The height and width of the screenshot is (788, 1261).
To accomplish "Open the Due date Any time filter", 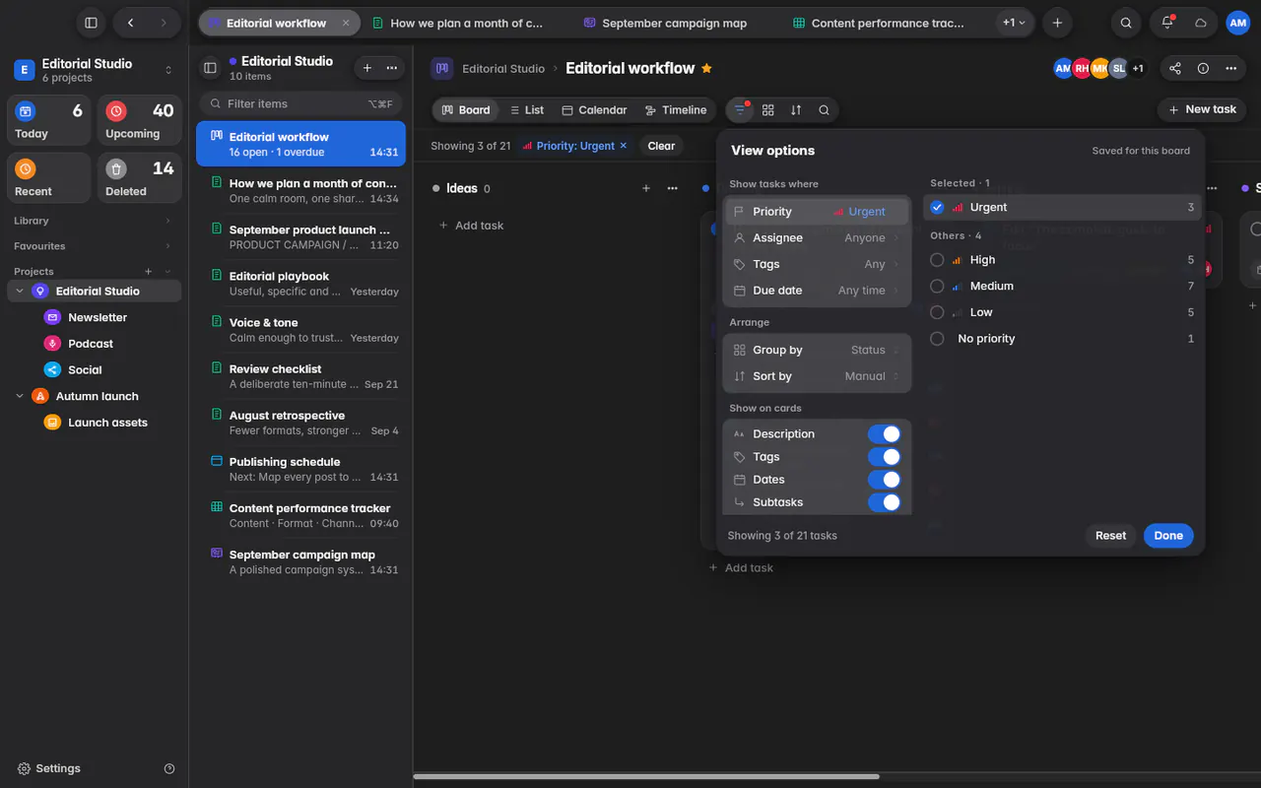I will 817,291.
